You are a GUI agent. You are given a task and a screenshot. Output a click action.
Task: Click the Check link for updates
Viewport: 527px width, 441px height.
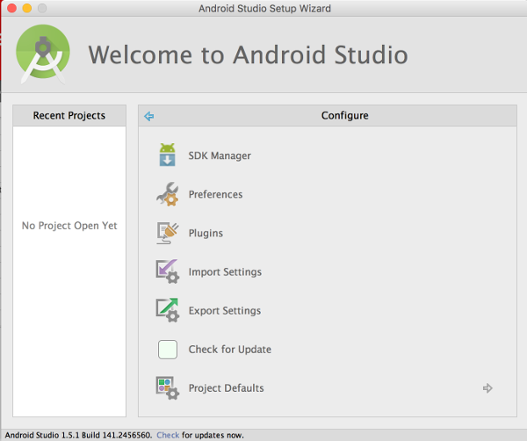tap(168, 435)
